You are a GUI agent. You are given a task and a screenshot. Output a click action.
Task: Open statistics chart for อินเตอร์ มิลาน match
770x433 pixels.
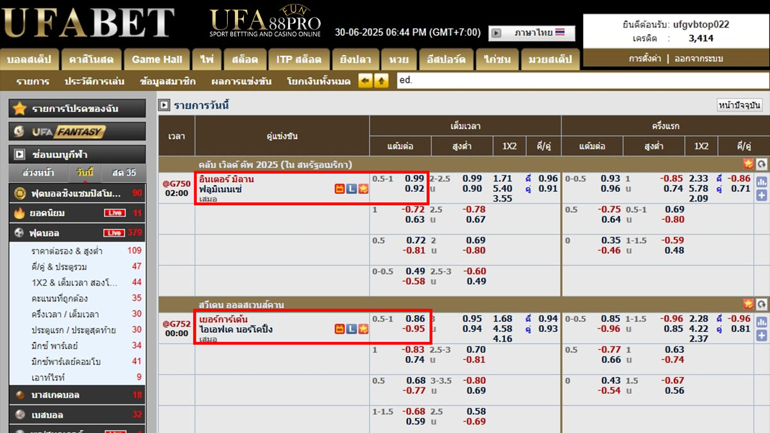(x=762, y=182)
